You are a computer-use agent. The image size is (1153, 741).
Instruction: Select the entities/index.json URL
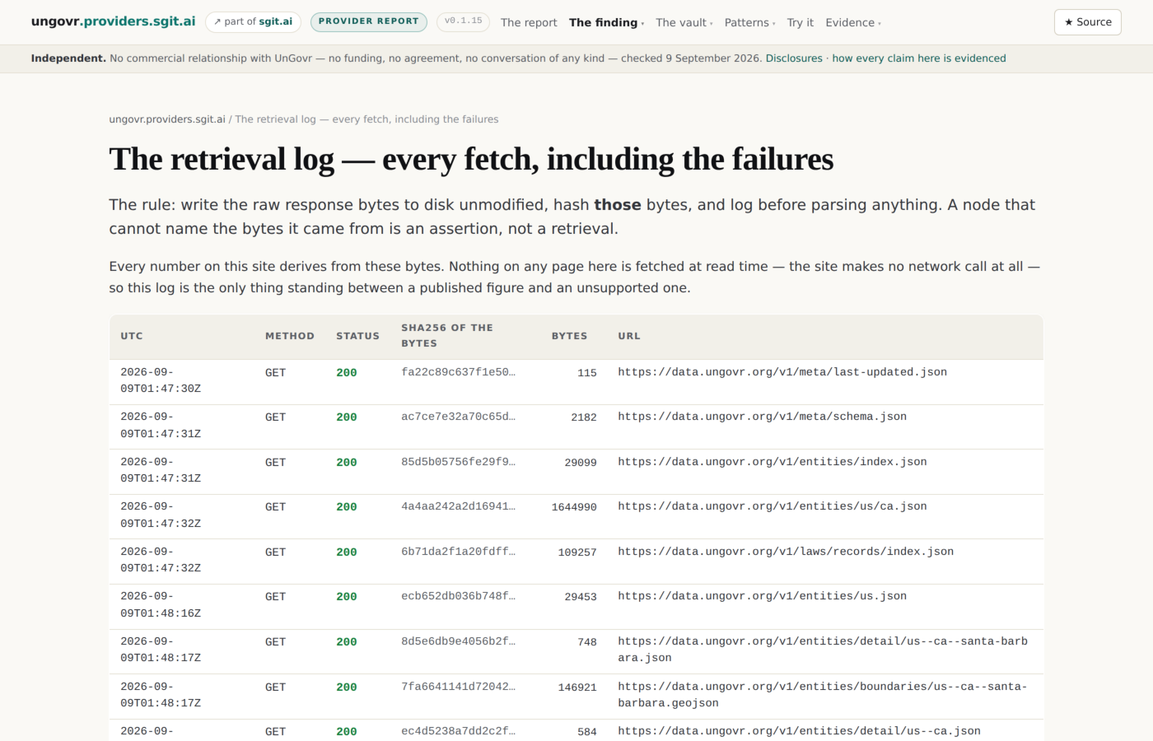(x=773, y=462)
